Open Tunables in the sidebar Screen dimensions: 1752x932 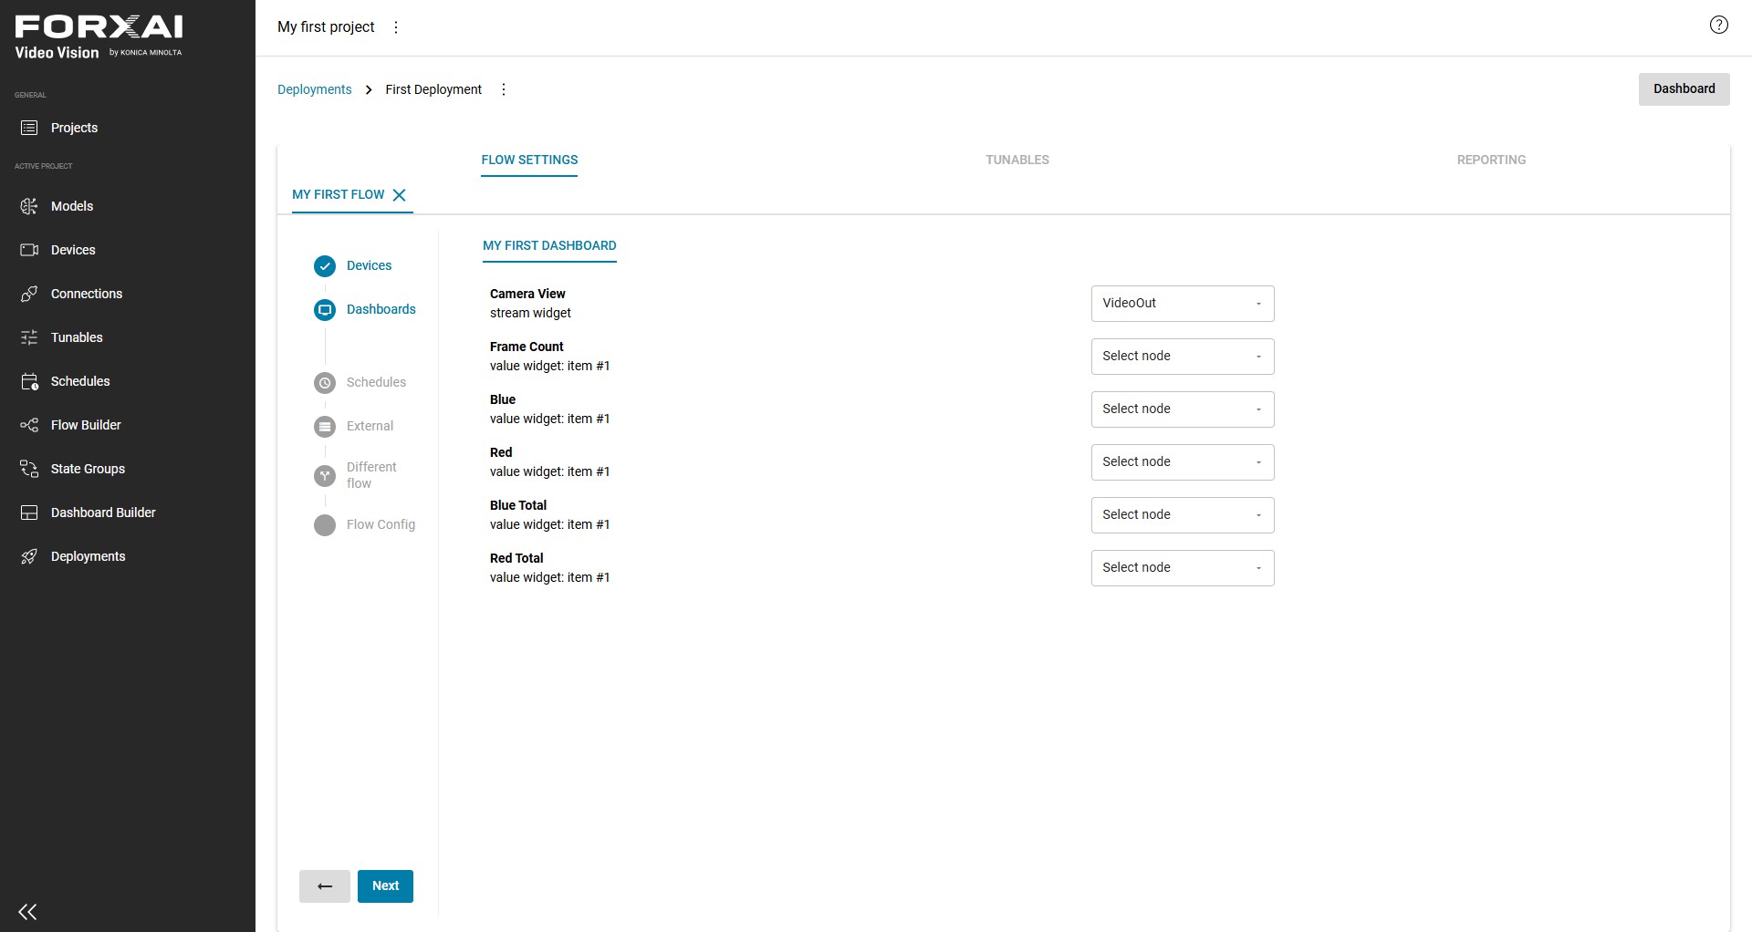click(77, 337)
